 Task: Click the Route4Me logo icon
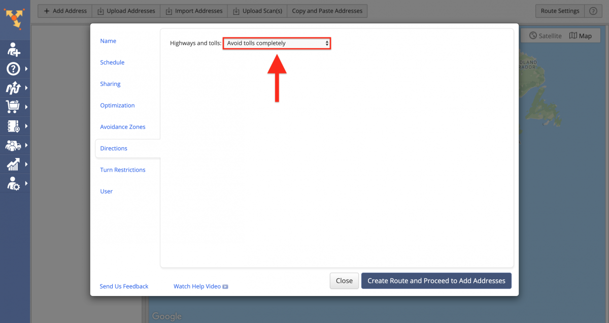(15, 19)
